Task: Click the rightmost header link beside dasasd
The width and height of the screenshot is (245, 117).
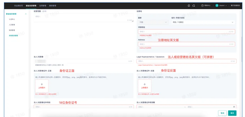Action: 235,6
